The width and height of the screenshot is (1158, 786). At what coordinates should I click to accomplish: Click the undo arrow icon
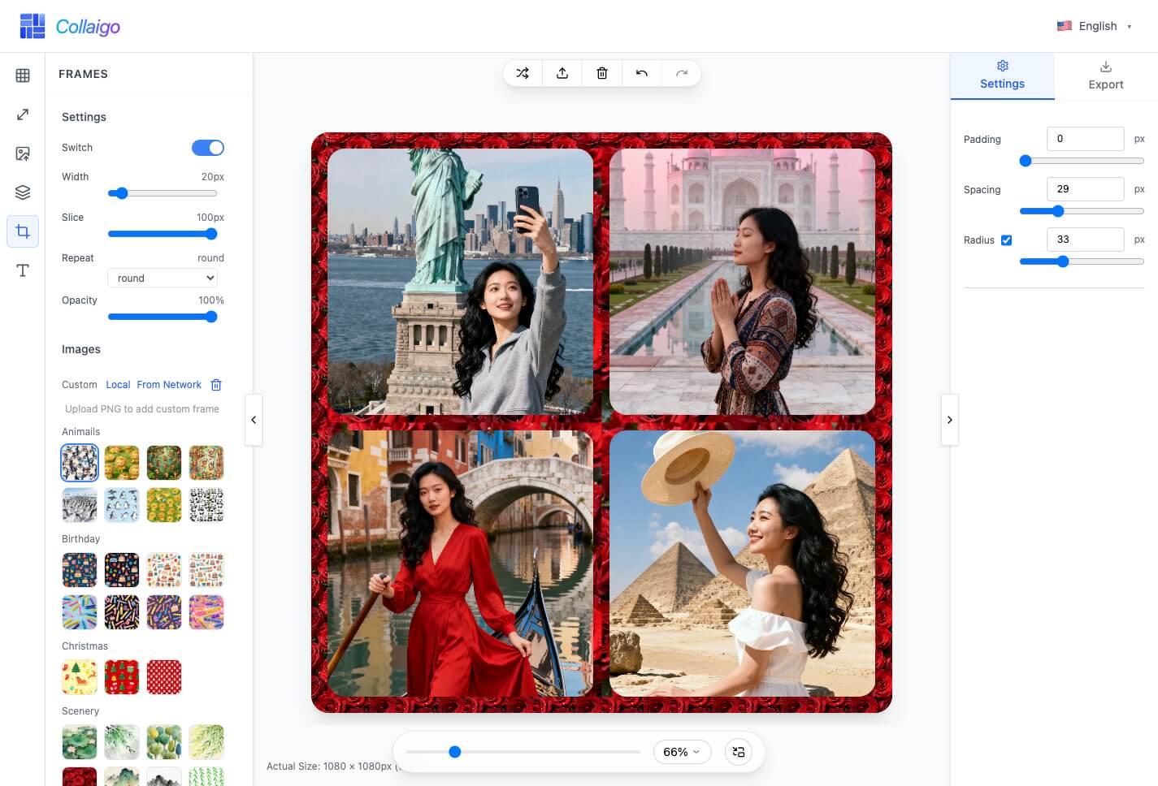coord(642,73)
